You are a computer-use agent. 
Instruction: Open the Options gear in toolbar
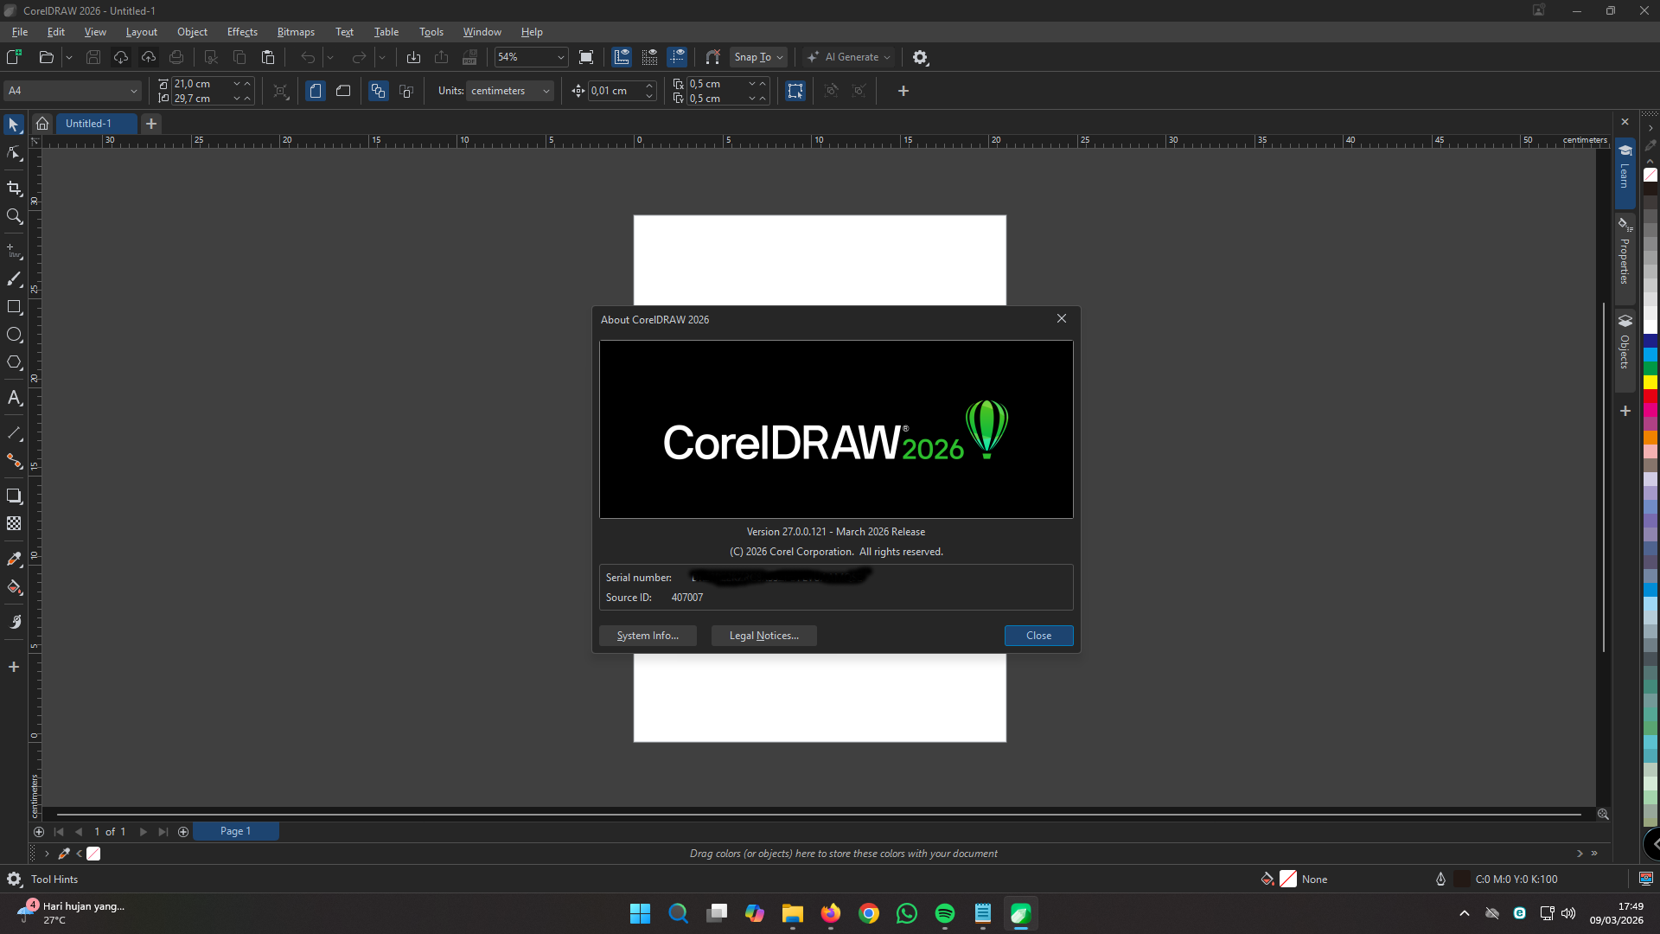tap(921, 57)
